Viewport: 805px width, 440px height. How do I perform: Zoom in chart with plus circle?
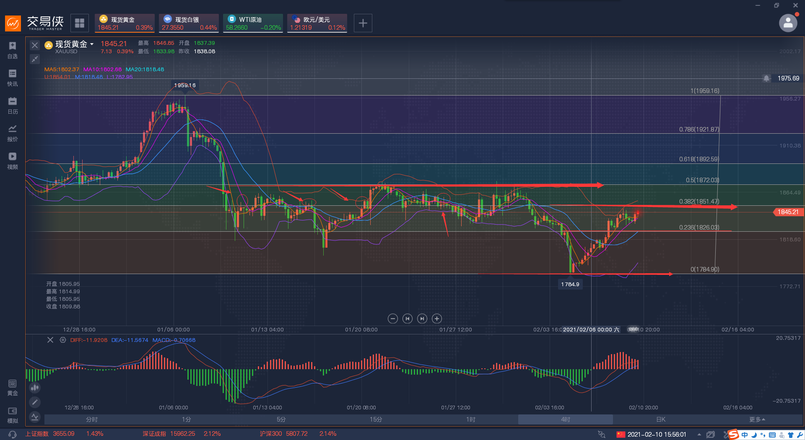point(437,319)
